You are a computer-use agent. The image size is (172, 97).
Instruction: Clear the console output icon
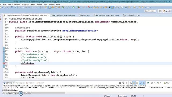tap(131, 83)
